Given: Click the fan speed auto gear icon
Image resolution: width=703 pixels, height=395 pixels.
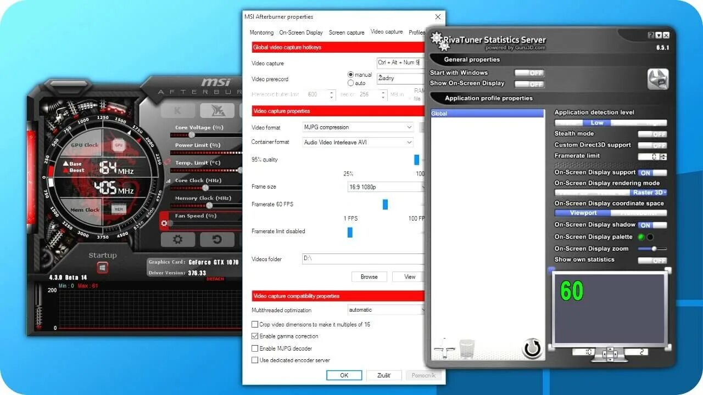Looking at the screenshot, I should pos(163,224).
